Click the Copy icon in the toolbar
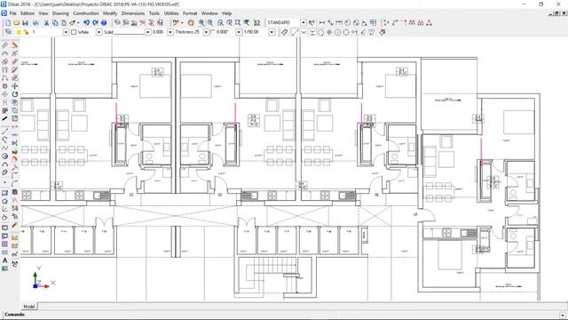 pyautogui.click(x=55, y=23)
